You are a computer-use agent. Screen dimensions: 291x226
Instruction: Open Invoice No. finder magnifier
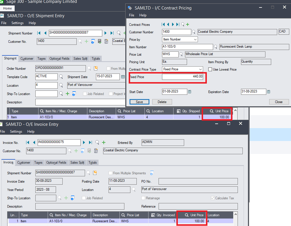point(97,142)
